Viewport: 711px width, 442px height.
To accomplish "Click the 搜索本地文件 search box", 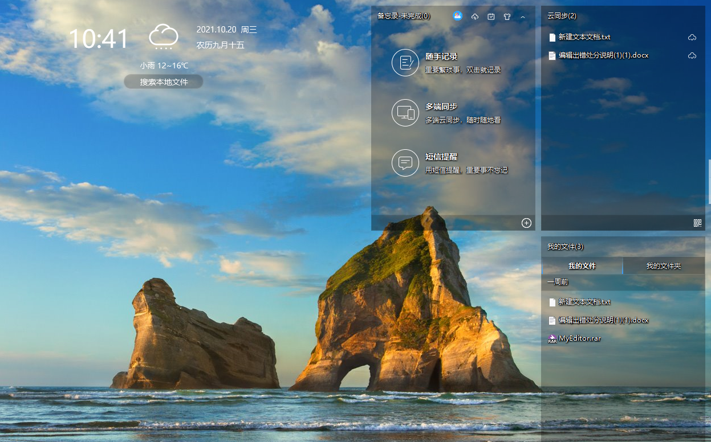I will (164, 82).
